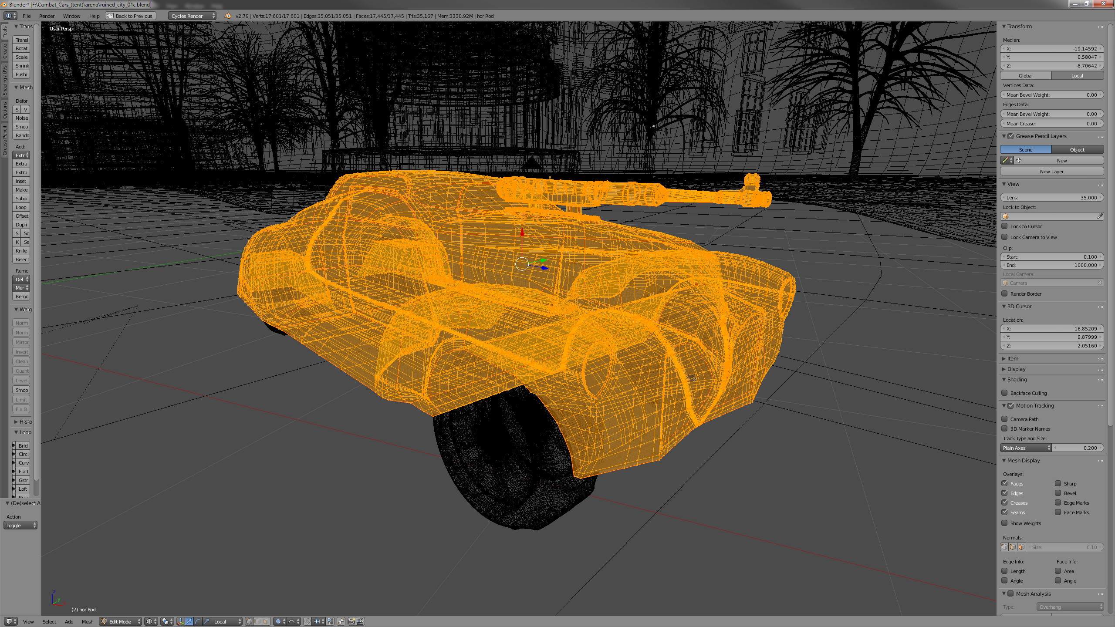Image resolution: width=1115 pixels, height=627 pixels.
Task: Show vertex normals display icon
Action: [1004, 547]
